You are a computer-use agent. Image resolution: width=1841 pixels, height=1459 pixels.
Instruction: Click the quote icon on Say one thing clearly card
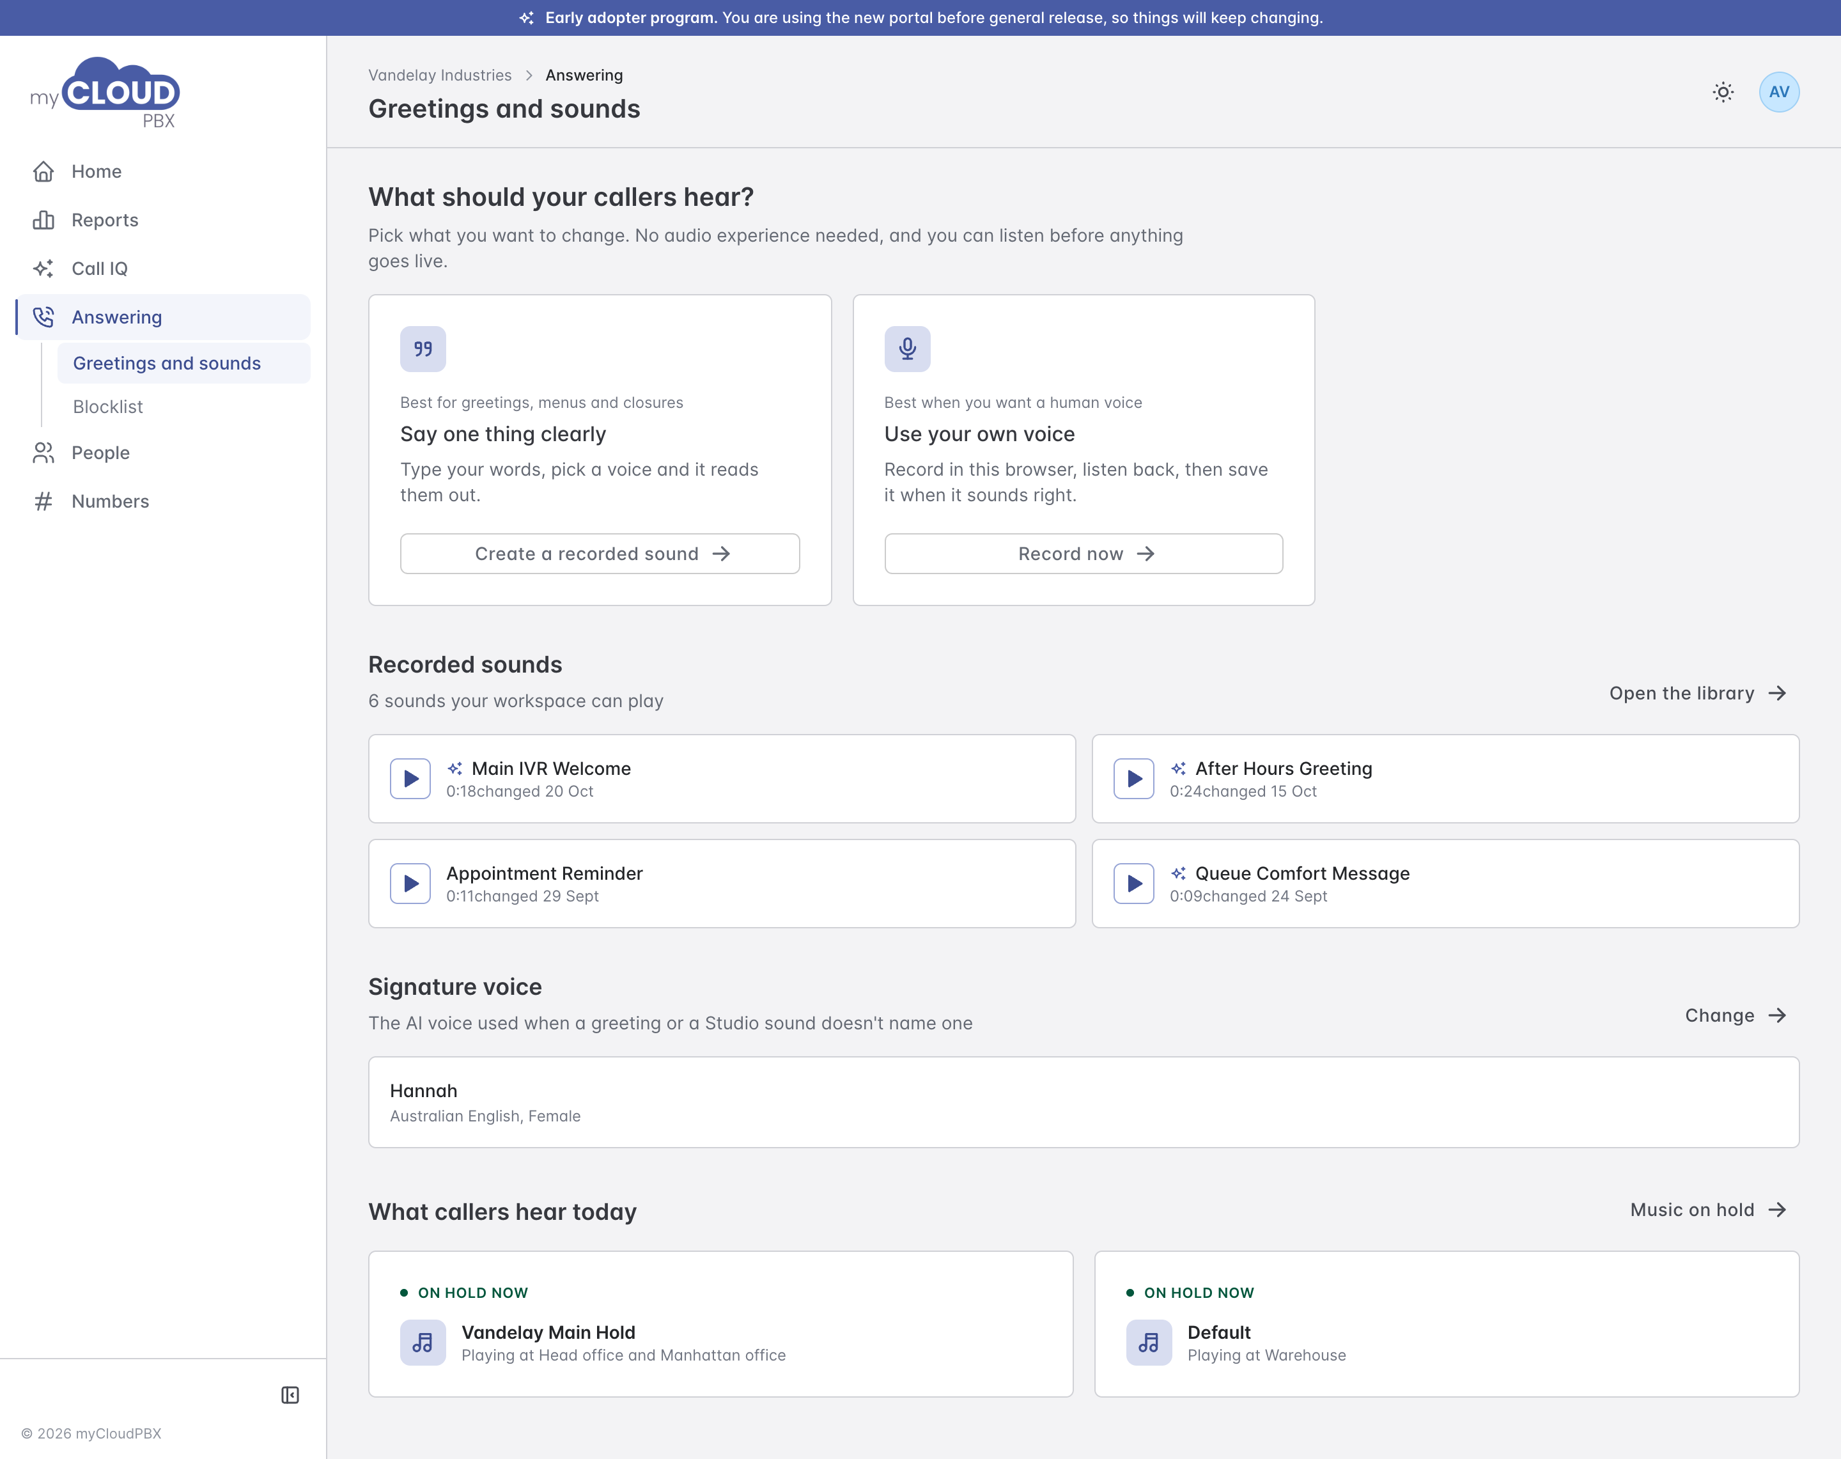tap(423, 348)
